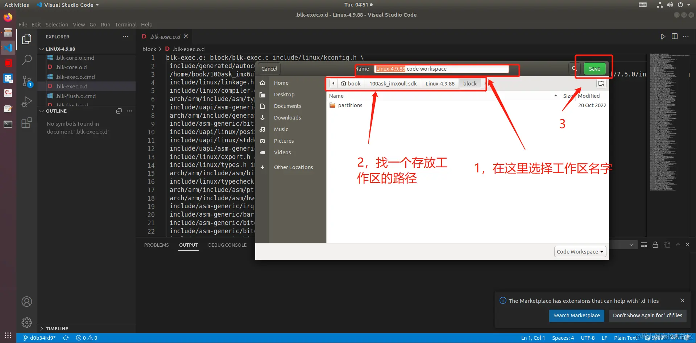Screen dimensions: 696x343
Task: Select Documents in the dialog sidebar
Action: point(287,106)
